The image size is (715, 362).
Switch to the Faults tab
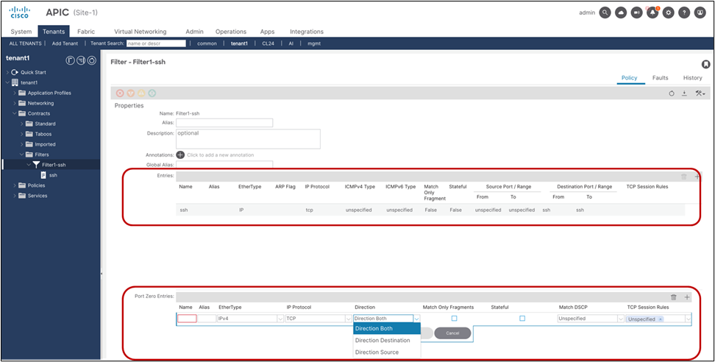click(661, 78)
